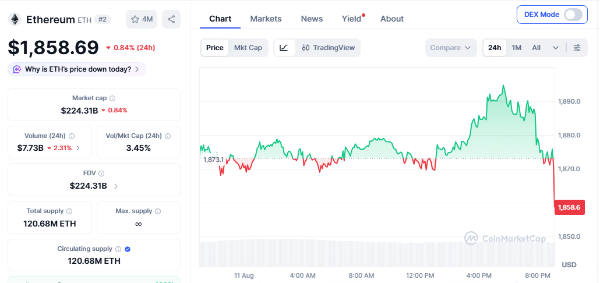
Task: Click the 12:00 PM axis label
Action: click(420, 275)
